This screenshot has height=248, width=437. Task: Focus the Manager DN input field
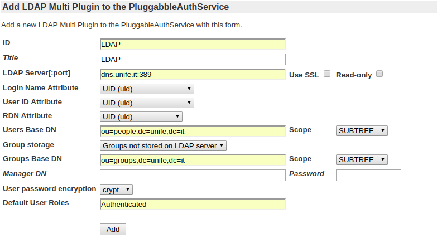[x=193, y=175]
